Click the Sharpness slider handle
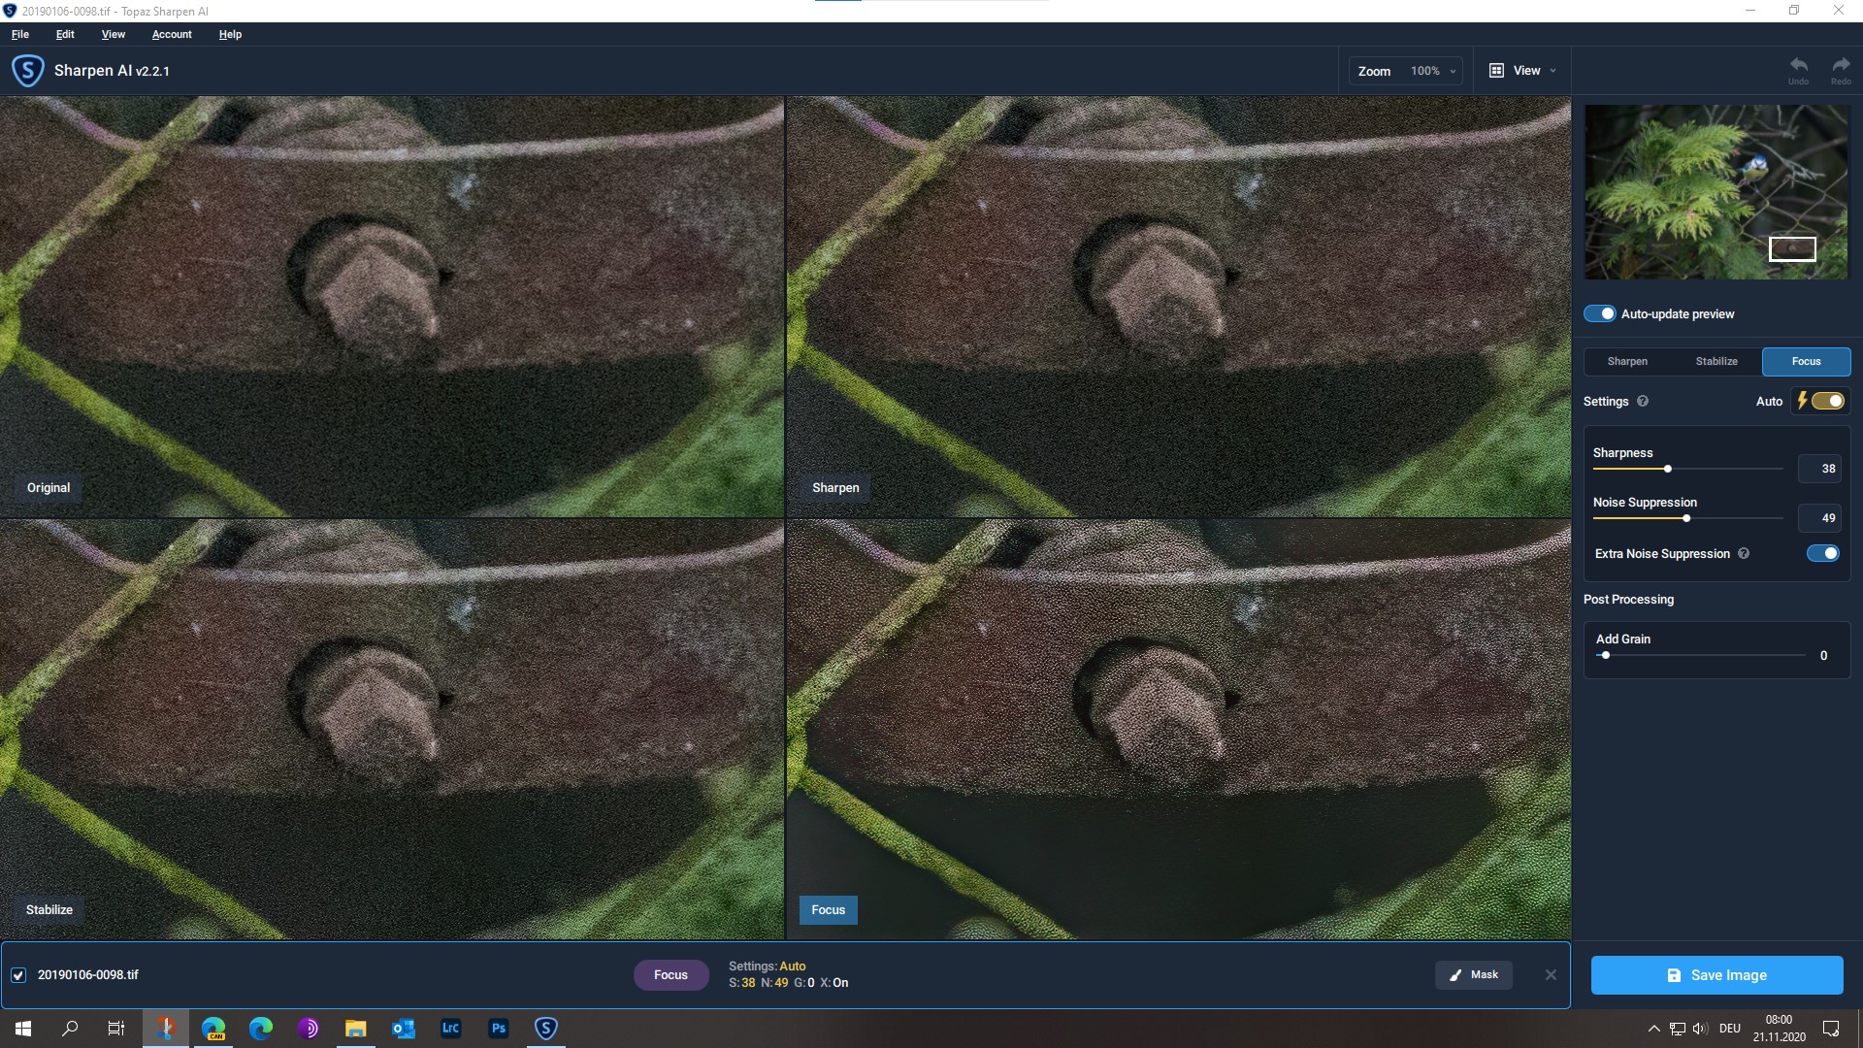 coord(1668,469)
